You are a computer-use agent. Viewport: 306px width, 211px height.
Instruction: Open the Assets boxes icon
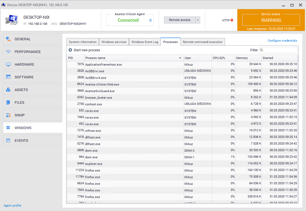coord(8,90)
